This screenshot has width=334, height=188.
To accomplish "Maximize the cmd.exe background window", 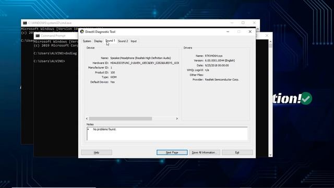I will point(243,23).
